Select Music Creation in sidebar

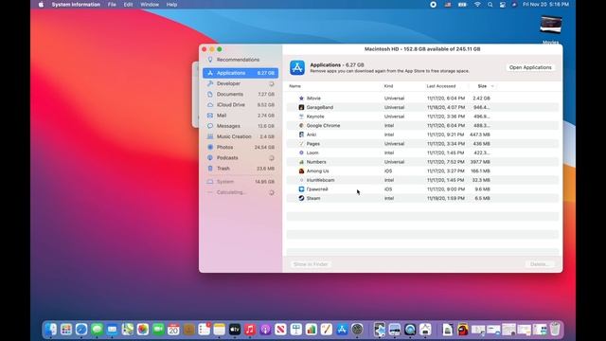click(x=241, y=136)
